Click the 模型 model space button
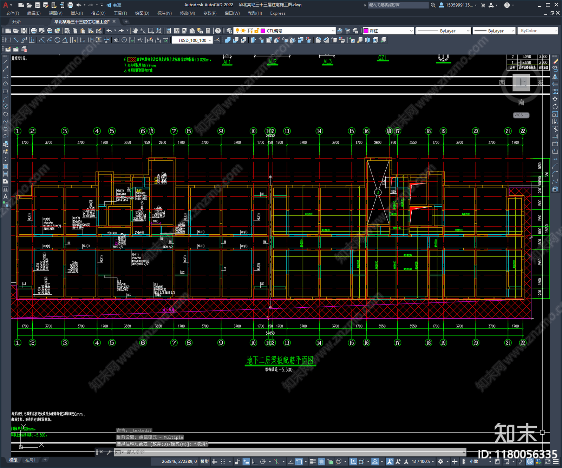562x468 pixels. (204, 461)
